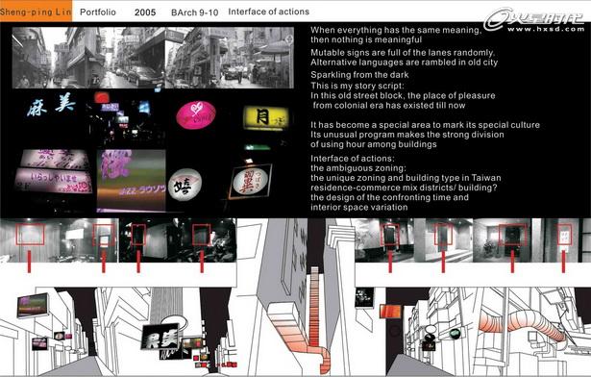Click "the unique zoning and building type in Taiwan"

(406, 178)
